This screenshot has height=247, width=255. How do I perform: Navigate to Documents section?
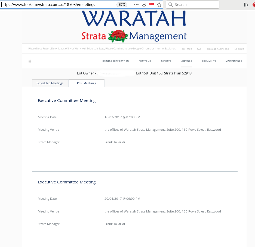(x=209, y=61)
